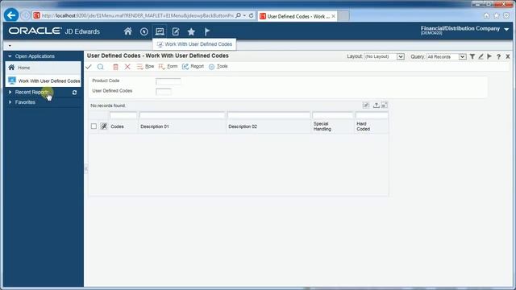Screen dimensions: 516x290
Task: Click the browser address bar URL
Action: tap(138, 15)
